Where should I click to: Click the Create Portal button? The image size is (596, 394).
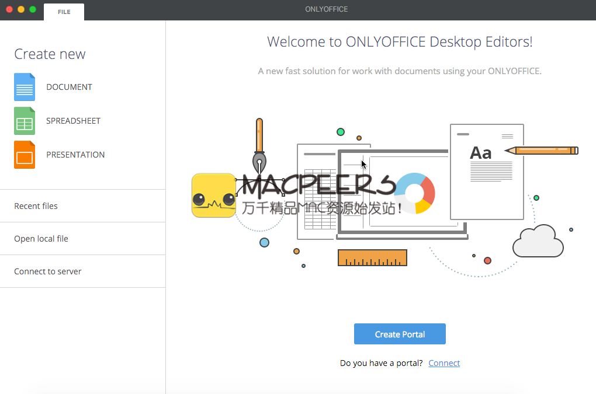pos(400,334)
